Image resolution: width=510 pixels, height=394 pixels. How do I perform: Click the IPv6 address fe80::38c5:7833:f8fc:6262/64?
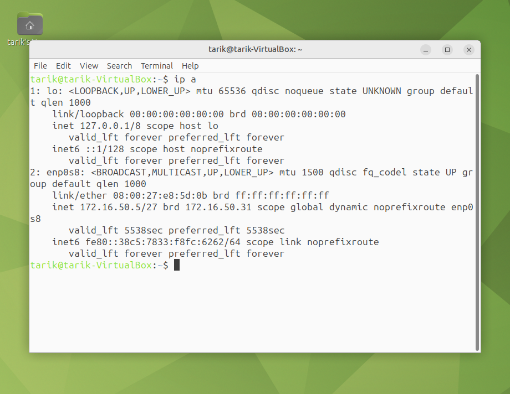click(163, 242)
